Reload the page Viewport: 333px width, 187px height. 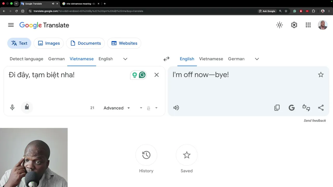[x=16, y=11]
